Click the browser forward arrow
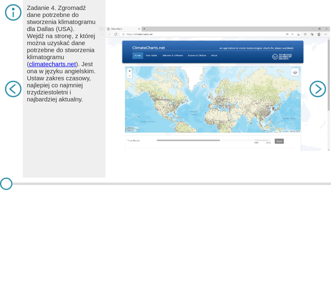The width and height of the screenshot is (331, 298). 109,34
